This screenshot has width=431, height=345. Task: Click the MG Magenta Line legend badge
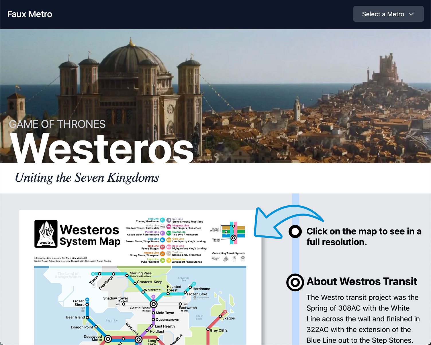tap(169, 227)
